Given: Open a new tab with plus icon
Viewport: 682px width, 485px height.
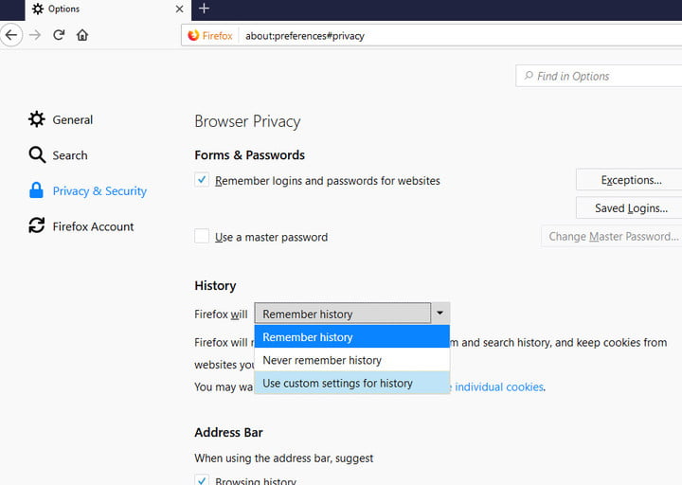Looking at the screenshot, I should pos(204,9).
